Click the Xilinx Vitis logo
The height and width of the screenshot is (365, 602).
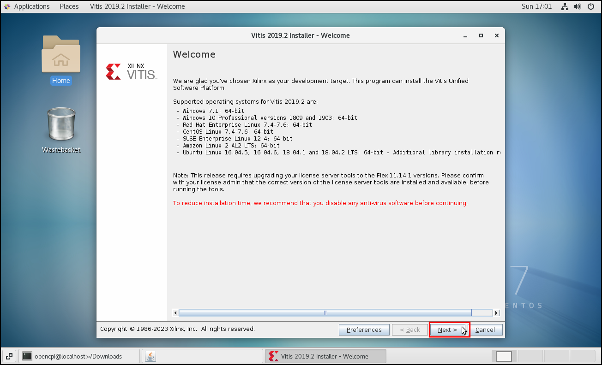pos(131,71)
